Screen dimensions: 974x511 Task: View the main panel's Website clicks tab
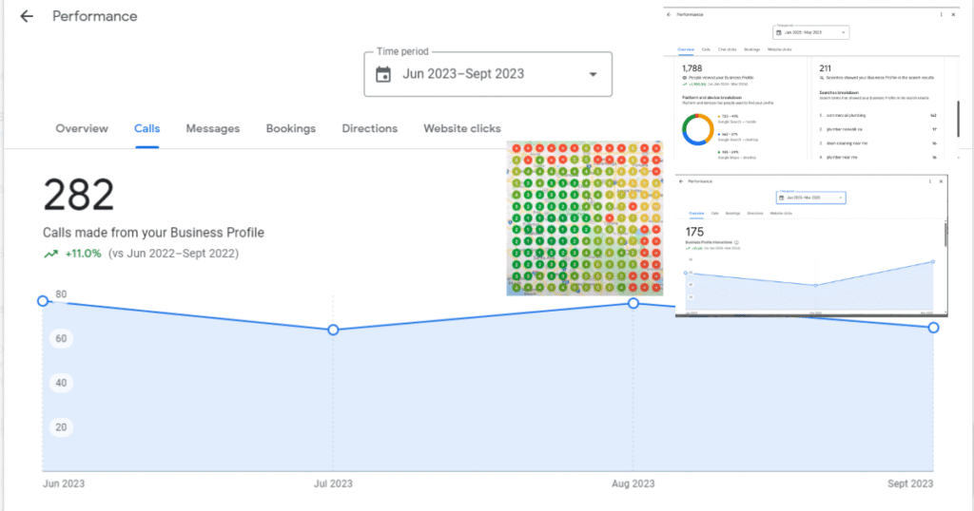pyautogui.click(x=461, y=128)
